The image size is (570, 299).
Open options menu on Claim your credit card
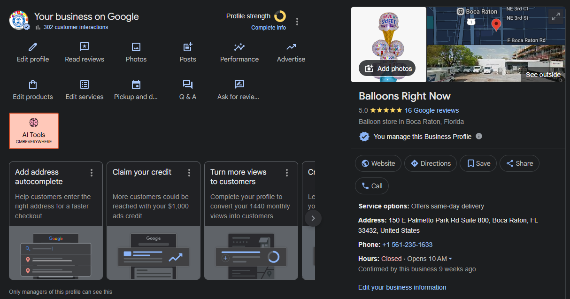(189, 173)
